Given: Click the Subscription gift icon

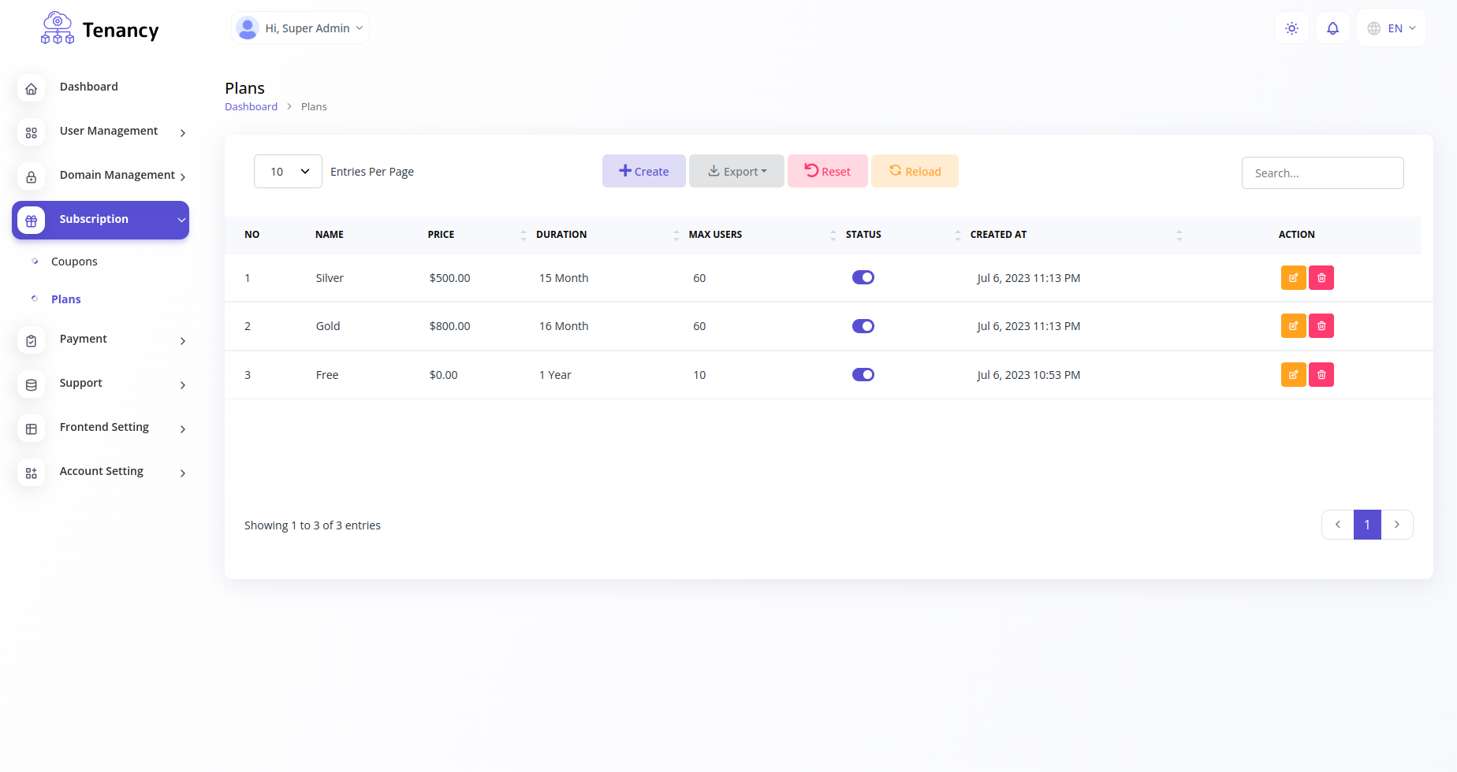Looking at the screenshot, I should pyautogui.click(x=32, y=221).
